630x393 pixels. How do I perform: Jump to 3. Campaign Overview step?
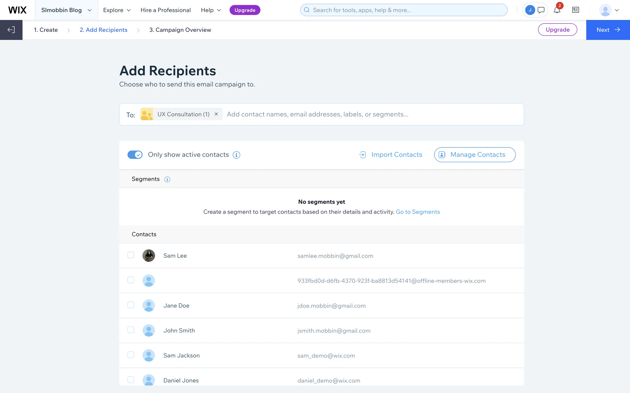[180, 30]
